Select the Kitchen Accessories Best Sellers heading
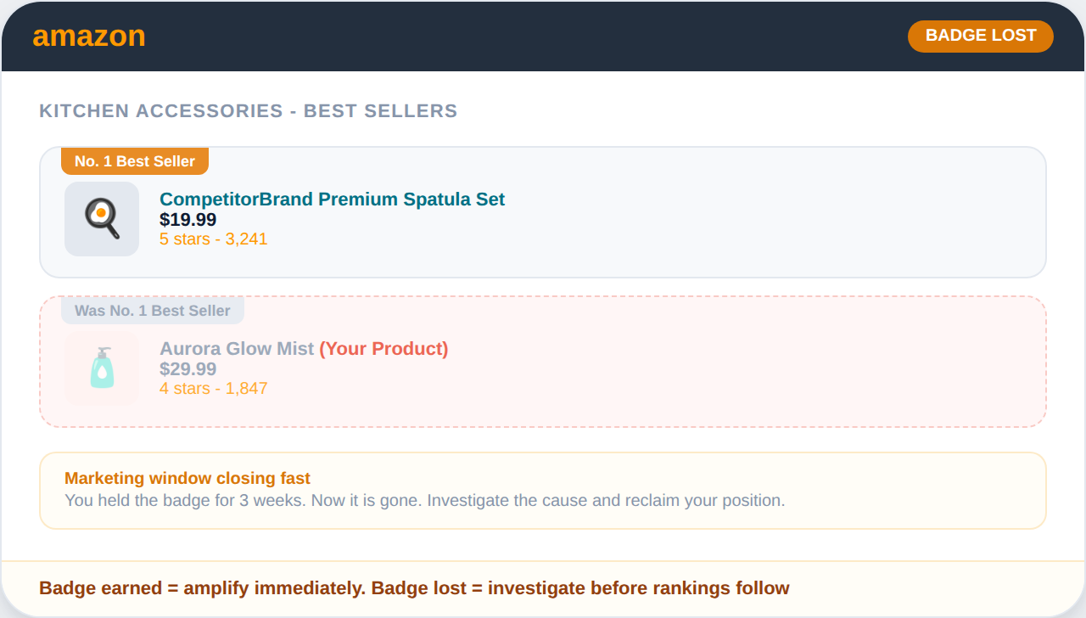The width and height of the screenshot is (1086, 618). 248,111
